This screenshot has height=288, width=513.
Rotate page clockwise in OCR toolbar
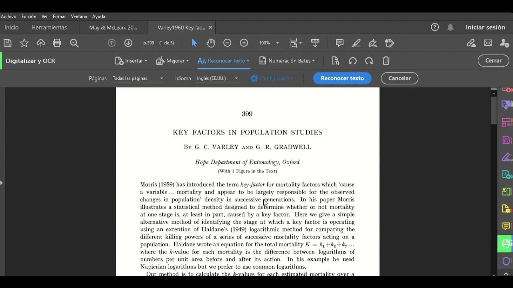point(369,61)
